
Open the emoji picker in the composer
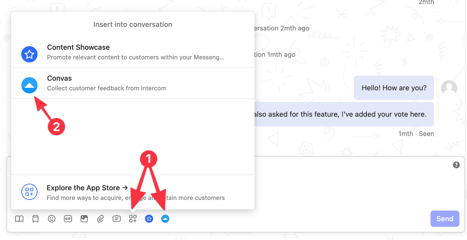(x=52, y=218)
